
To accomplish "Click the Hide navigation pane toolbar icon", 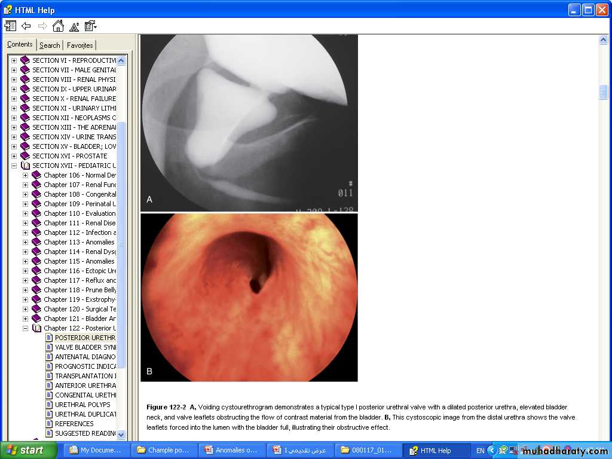I will tap(10, 26).
